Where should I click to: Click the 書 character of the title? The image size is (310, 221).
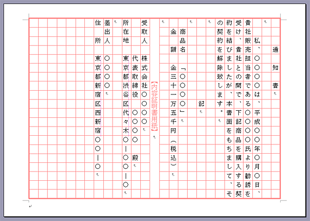275,86
